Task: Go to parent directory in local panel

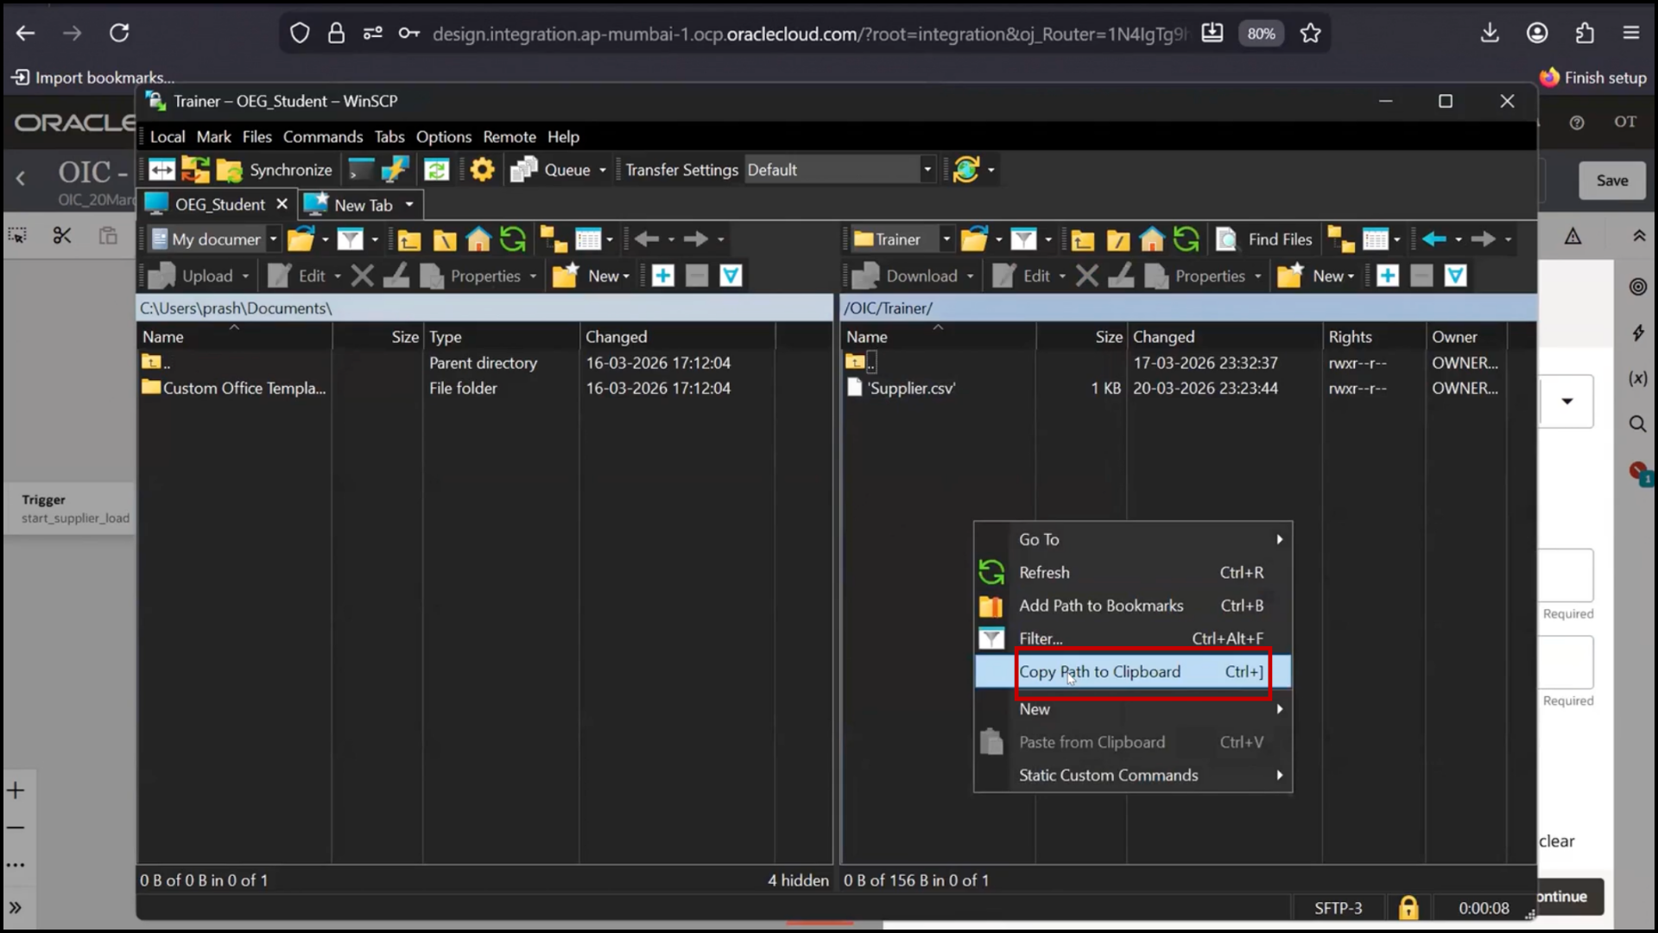Action: pos(409,240)
